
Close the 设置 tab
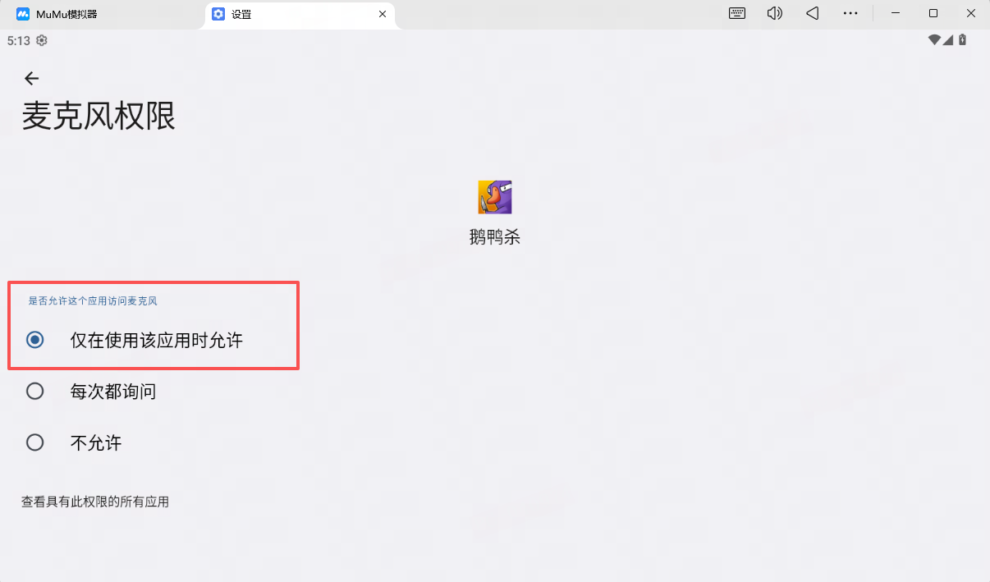coord(382,14)
